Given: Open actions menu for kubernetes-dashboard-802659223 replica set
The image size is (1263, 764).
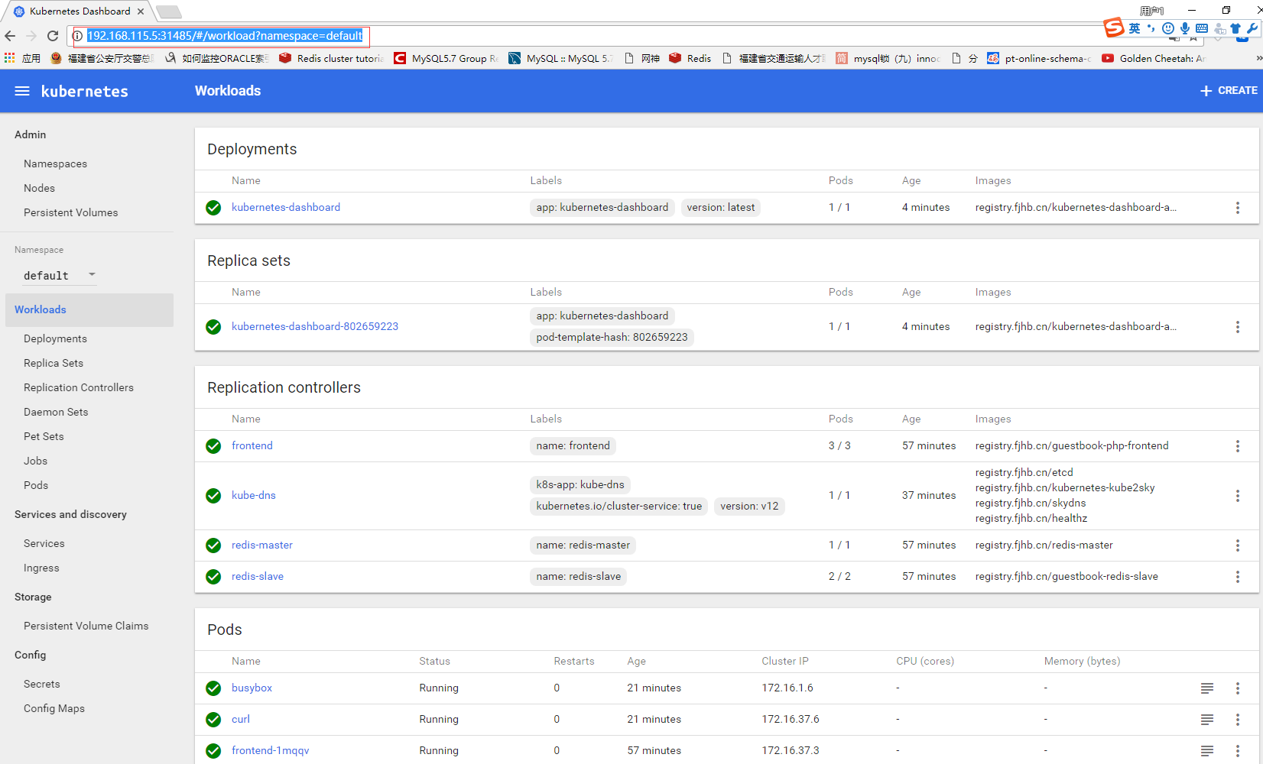Looking at the screenshot, I should click(1238, 327).
